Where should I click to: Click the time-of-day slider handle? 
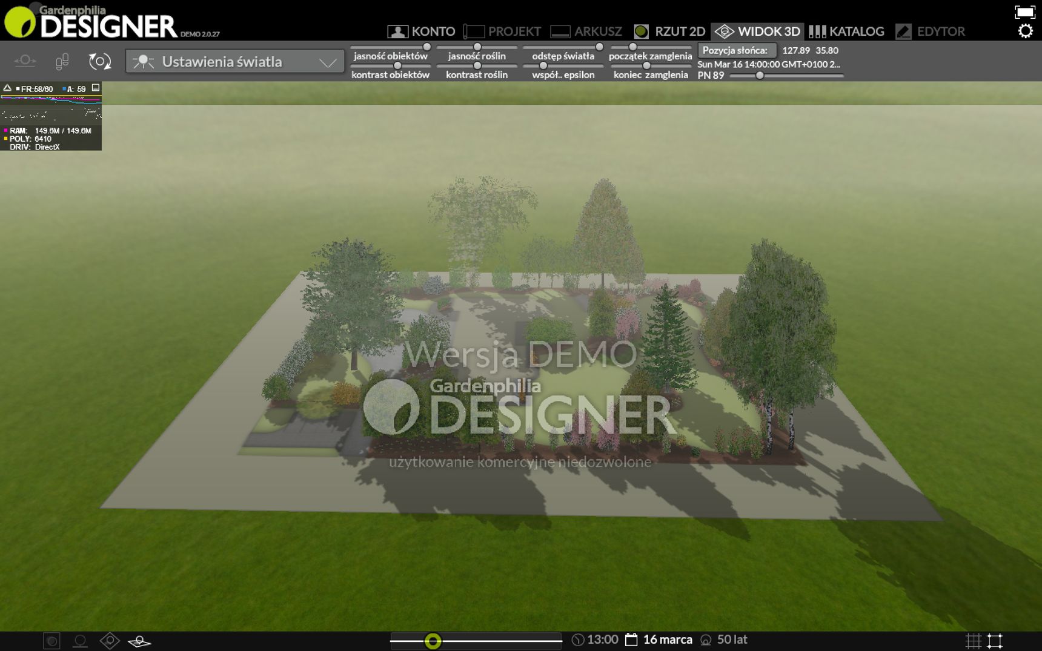[x=433, y=641]
